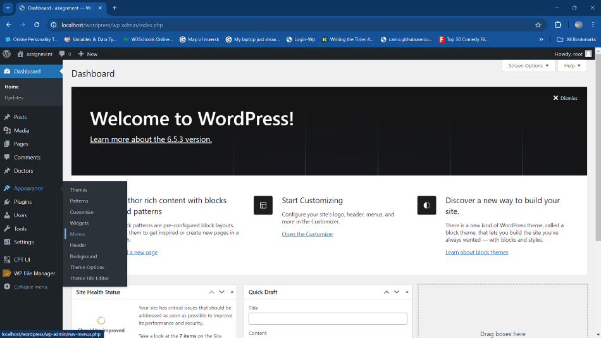Collapse the admin sidebar menu
The height and width of the screenshot is (338, 601).
26,287
